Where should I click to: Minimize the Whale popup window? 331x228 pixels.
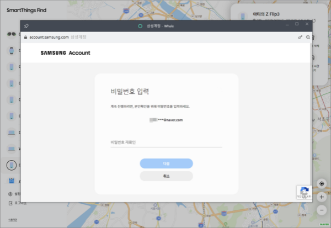[x=287, y=24]
